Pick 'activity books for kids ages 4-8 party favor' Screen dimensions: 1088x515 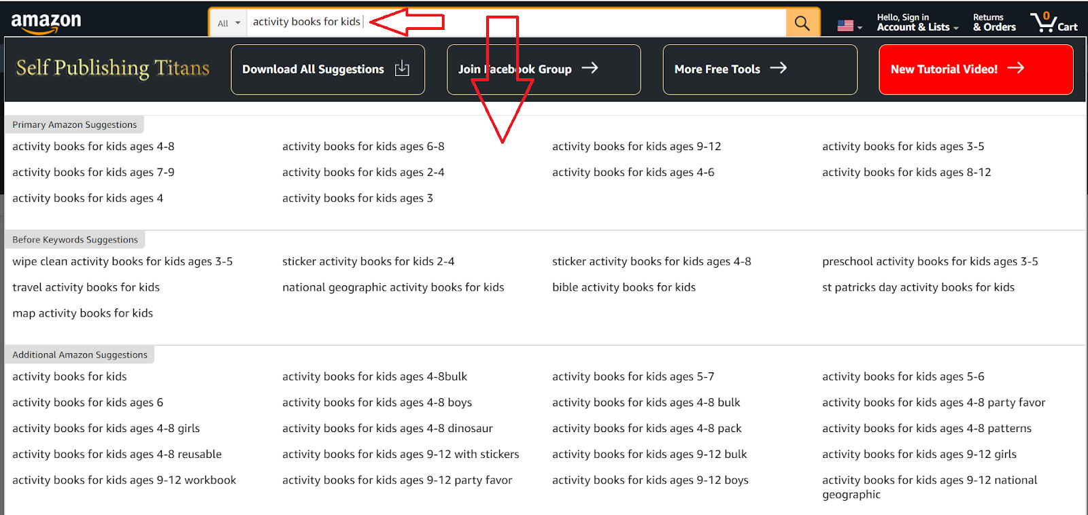pos(934,402)
